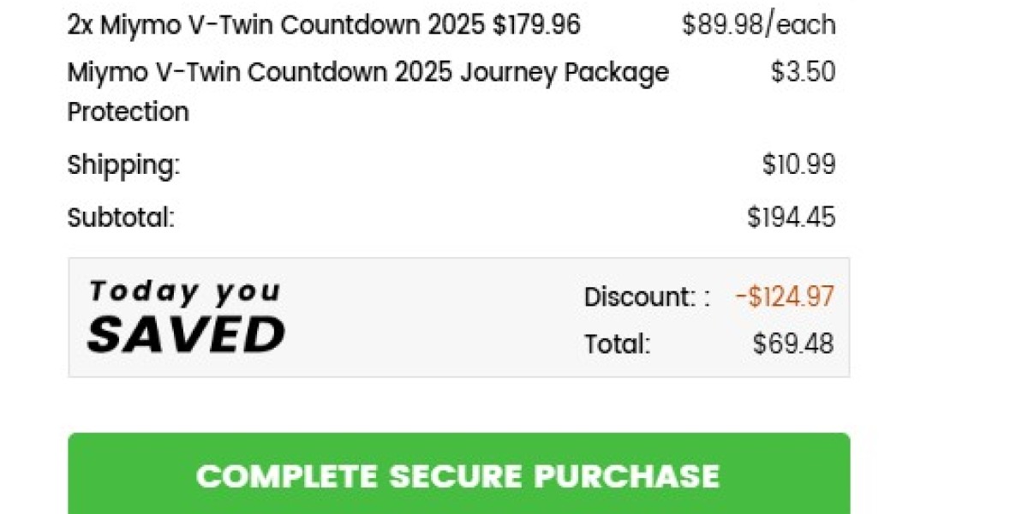Click the $194.45 subtotal amount
The width and height of the screenshot is (1028, 514).
click(791, 218)
